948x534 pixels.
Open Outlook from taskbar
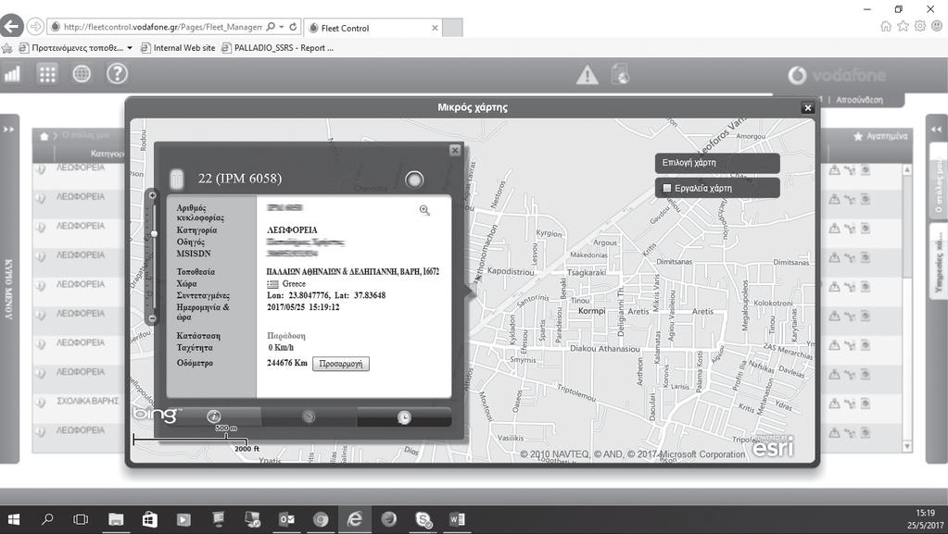click(286, 519)
